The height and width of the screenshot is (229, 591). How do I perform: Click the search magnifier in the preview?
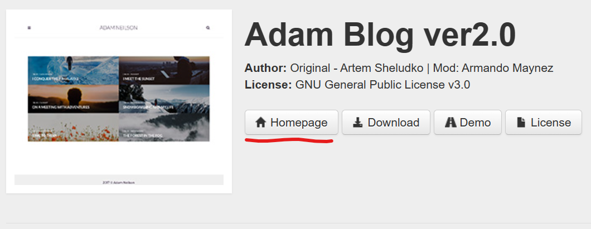tap(207, 27)
